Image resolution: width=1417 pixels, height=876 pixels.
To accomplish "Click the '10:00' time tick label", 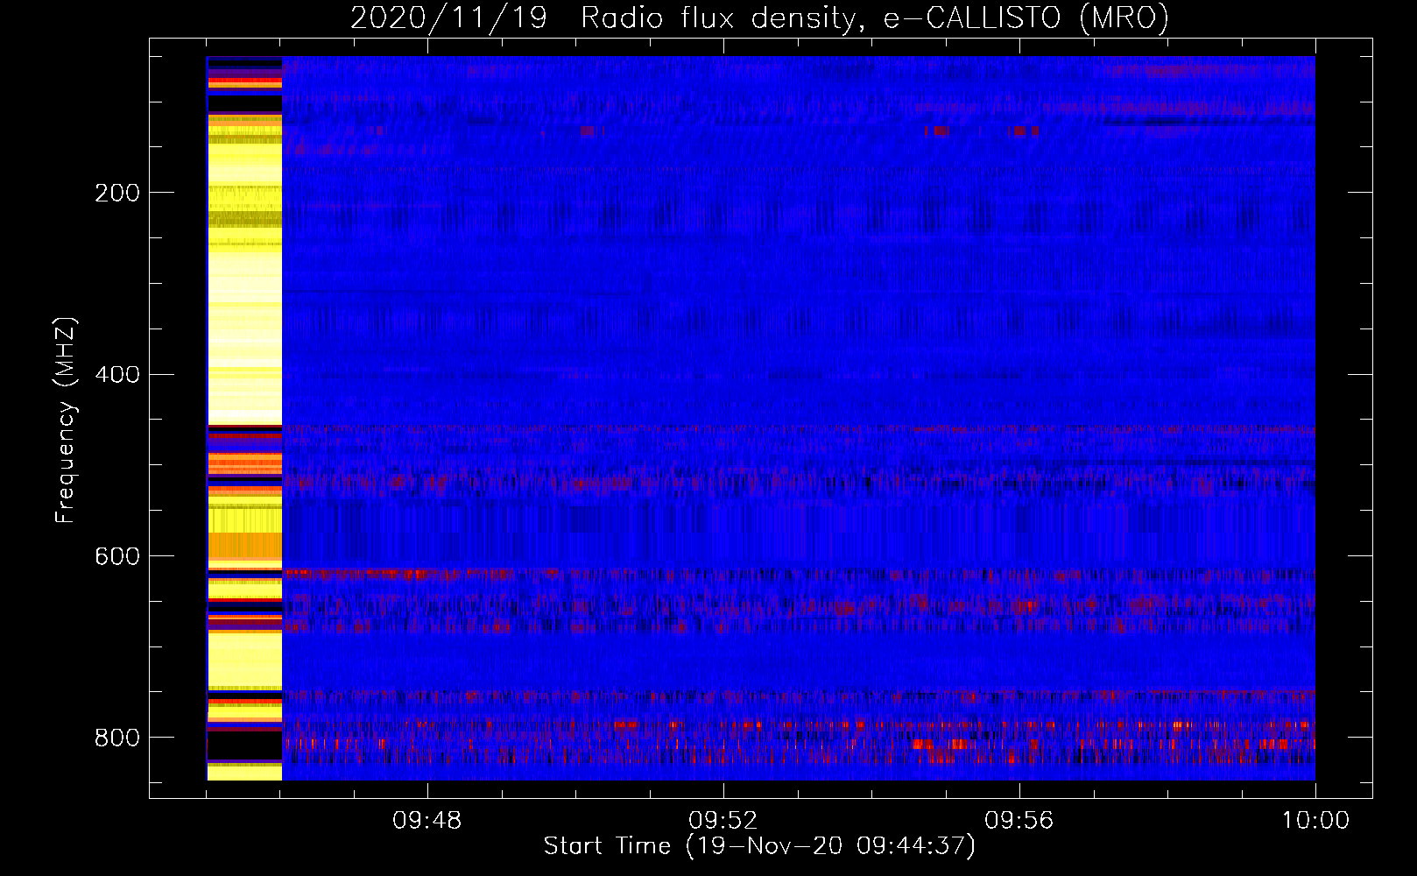I will coord(1315,821).
